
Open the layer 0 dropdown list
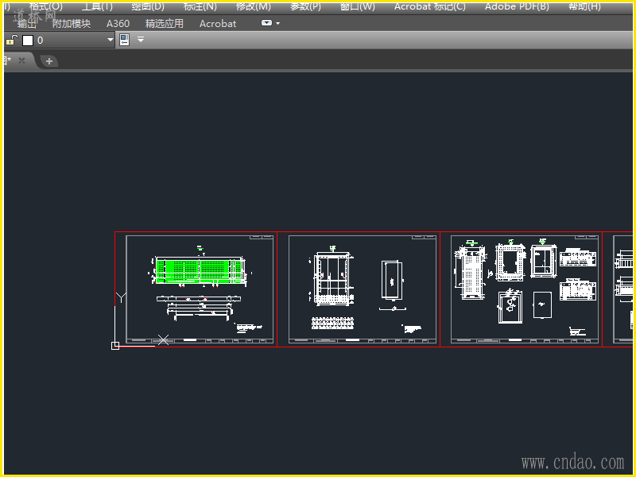click(110, 40)
